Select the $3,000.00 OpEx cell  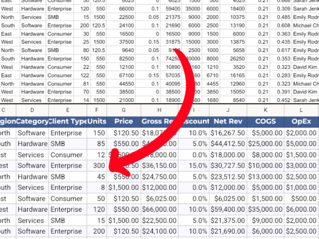[301, 166]
